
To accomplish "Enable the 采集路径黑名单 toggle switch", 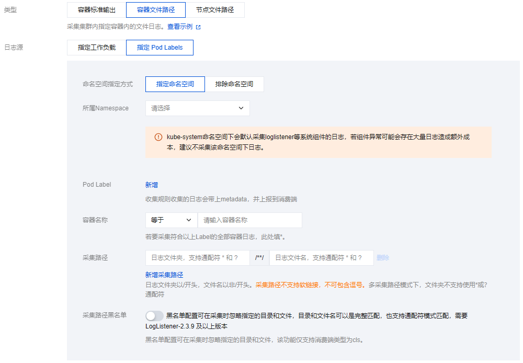I will [x=154, y=316].
